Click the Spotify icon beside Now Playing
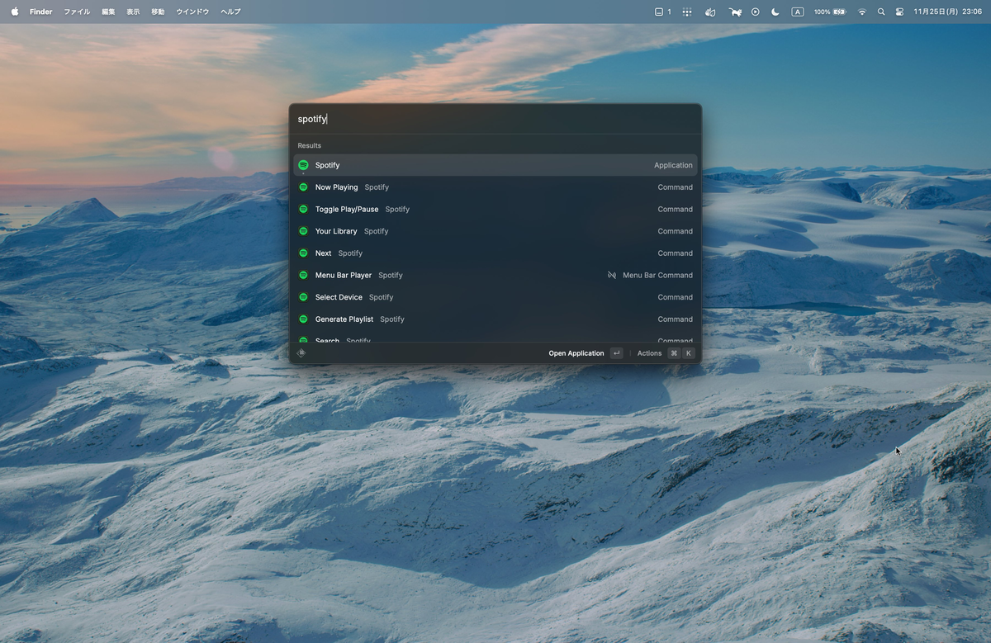The width and height of the screenshot is (991, 643). click(x=303, y=187)
